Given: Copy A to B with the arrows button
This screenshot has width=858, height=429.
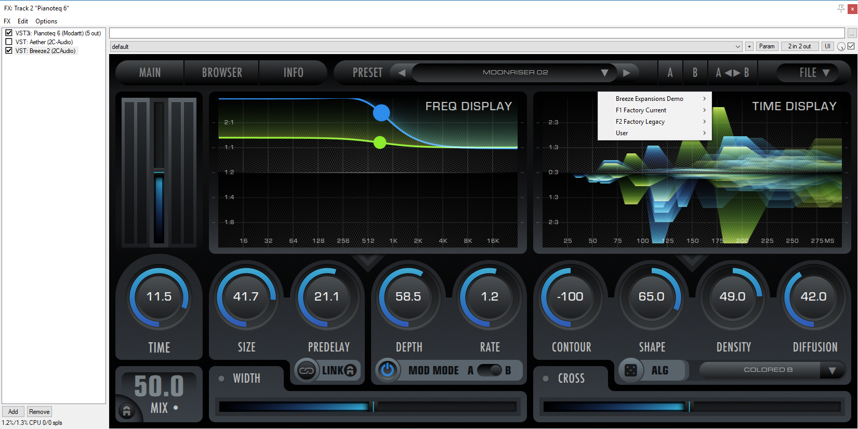Looking at the screenshot, I should click(x=732, y=73).
